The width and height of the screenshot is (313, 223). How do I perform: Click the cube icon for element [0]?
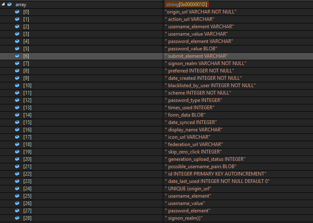pos(17,11)
